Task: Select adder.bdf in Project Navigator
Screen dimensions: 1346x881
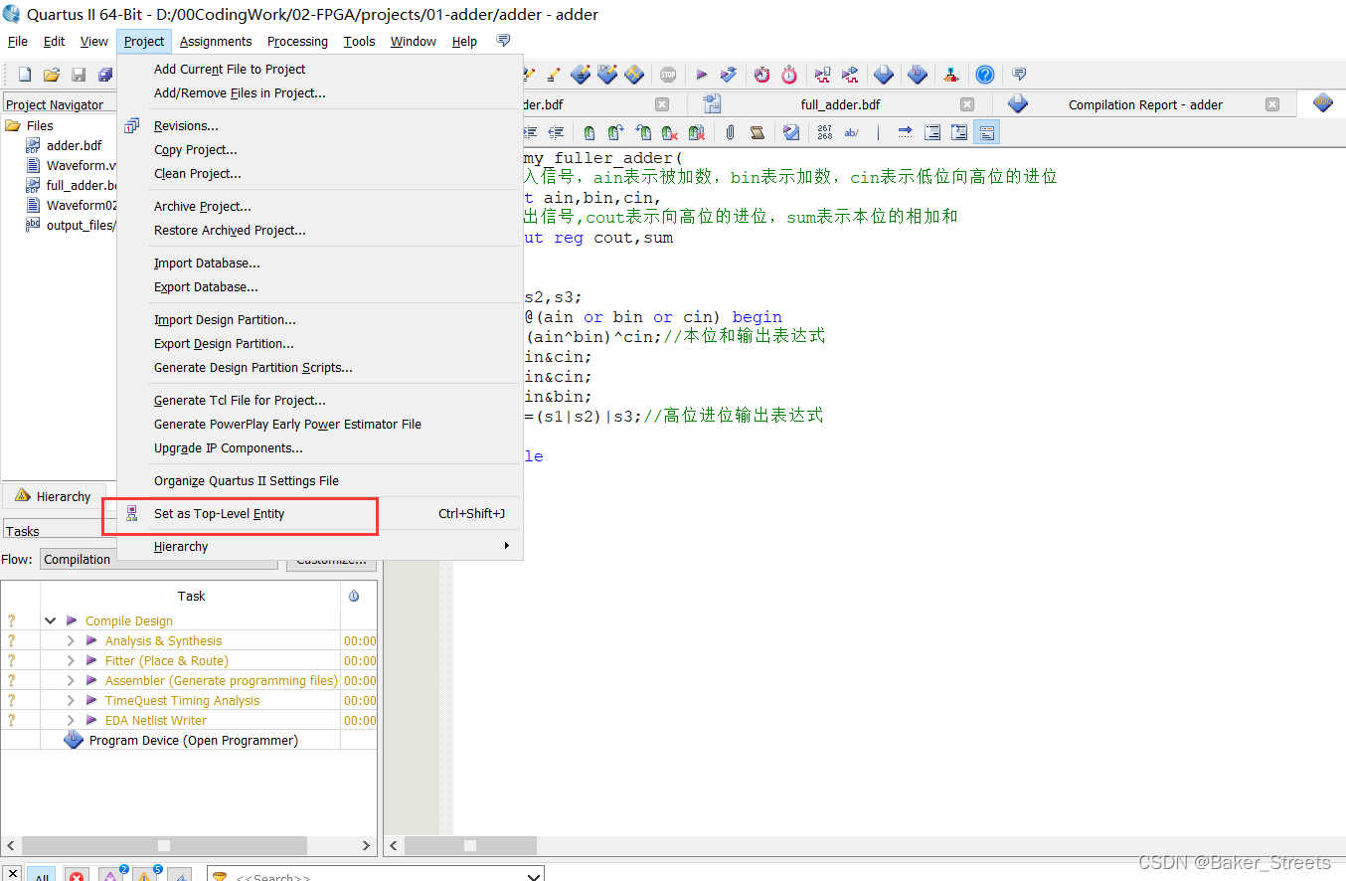Action: tap(74, 145)
